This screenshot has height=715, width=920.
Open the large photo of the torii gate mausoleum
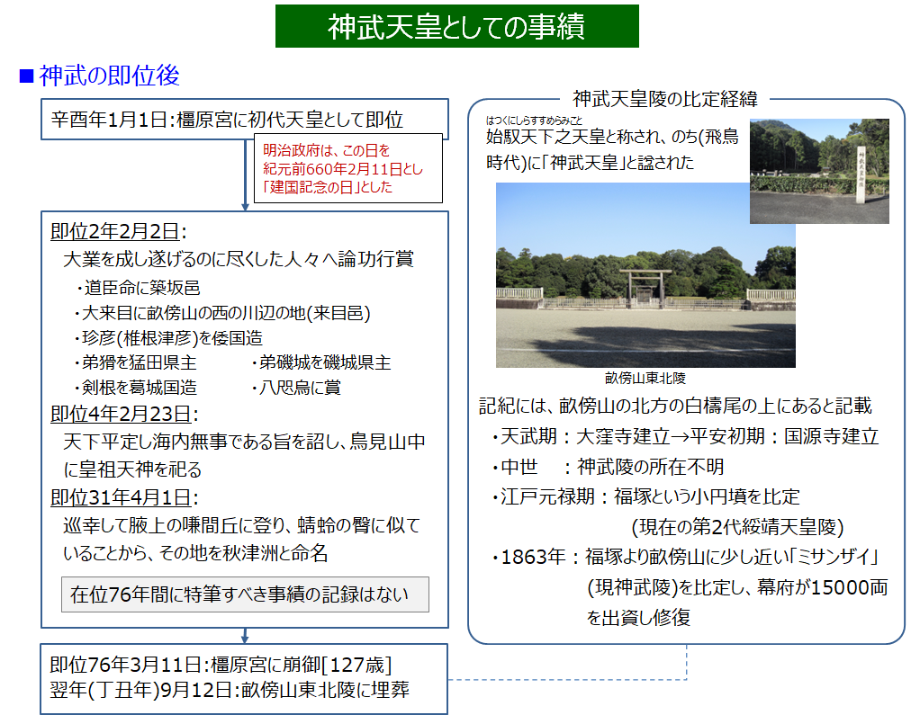point(645,275)
